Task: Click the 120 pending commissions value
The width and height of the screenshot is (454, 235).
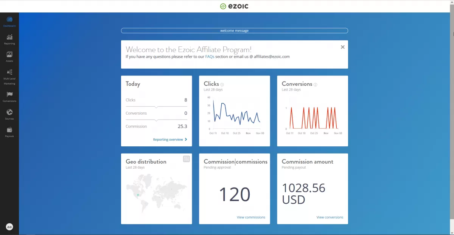Action: (x=235, y=195)
